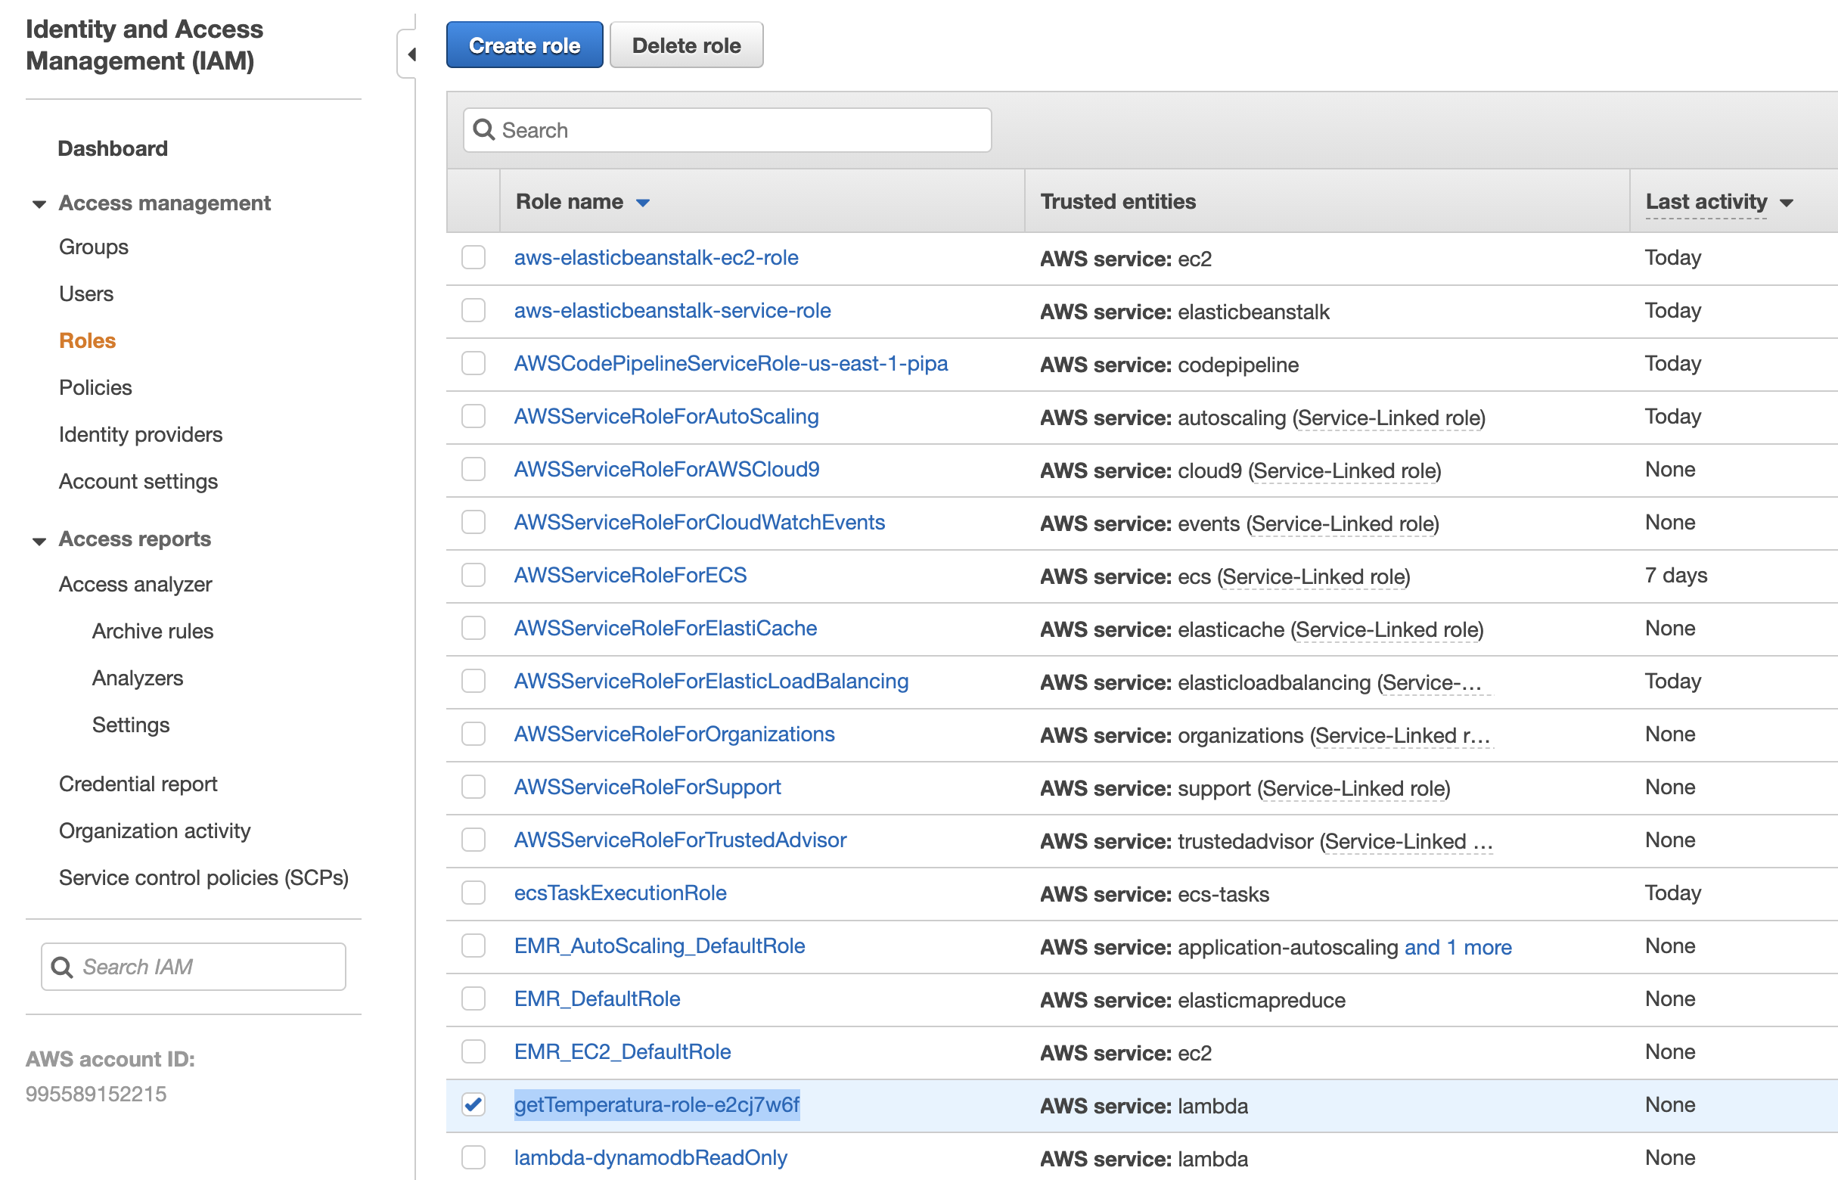Uncheck the getTemperatura-role-e2cj7w6f checkbox
The width and height of the screenshot is (1838, 1180).
tap(473, 1104)
